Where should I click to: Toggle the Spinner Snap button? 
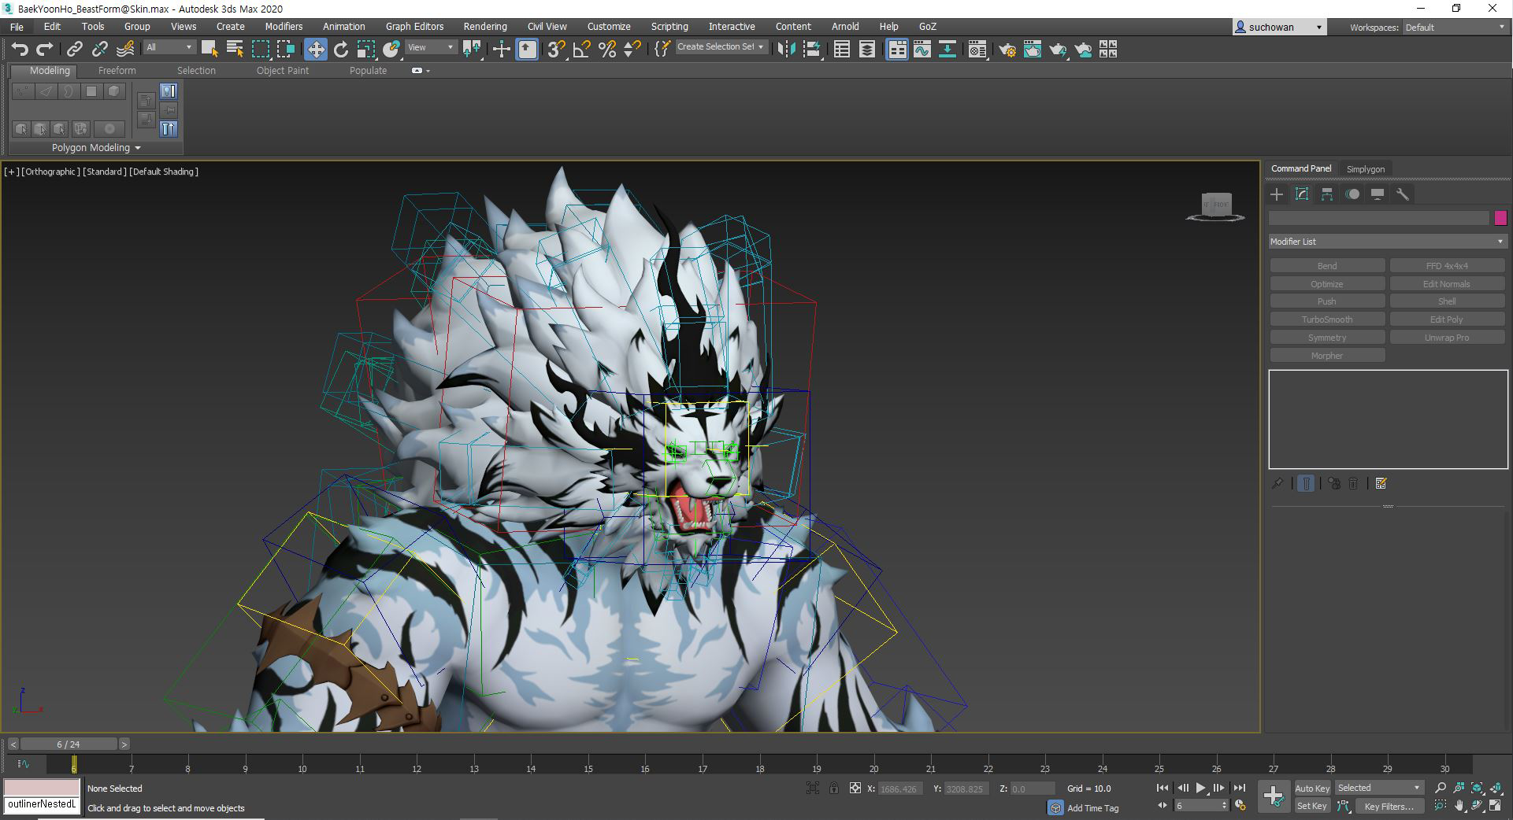click(632, 50)
